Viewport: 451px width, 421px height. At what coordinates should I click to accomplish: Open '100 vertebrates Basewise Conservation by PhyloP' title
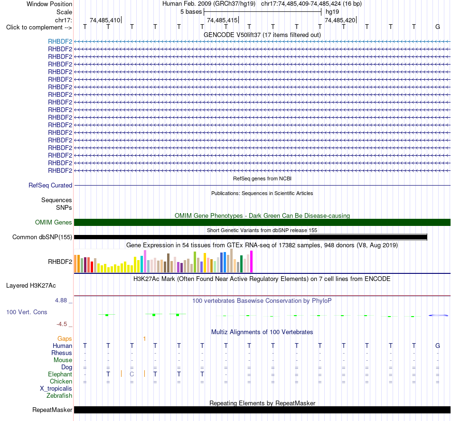[262, 301]
